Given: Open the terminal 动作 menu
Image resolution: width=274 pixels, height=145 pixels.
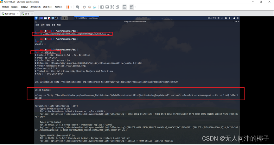Looking at the screenshot, I should point(43,25).
